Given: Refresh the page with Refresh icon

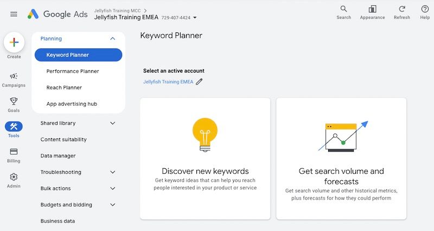Looking at the screenshot, I should click(x=402, y=9).
